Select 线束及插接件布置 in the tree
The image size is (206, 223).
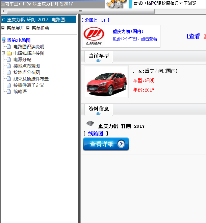coord(31,79)
